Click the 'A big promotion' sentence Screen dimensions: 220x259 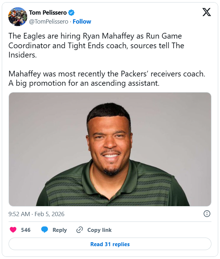point(84,83)
